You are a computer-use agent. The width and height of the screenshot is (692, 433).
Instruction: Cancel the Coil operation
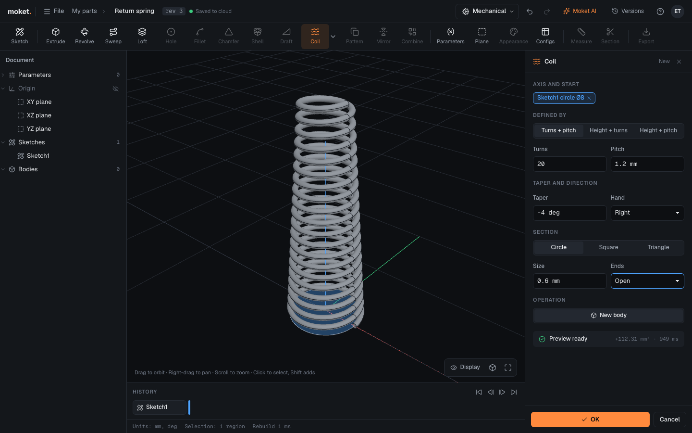[x=669, y=420]
